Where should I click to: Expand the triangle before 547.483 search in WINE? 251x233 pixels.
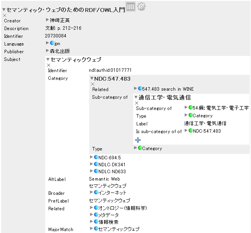click(136, 88)
